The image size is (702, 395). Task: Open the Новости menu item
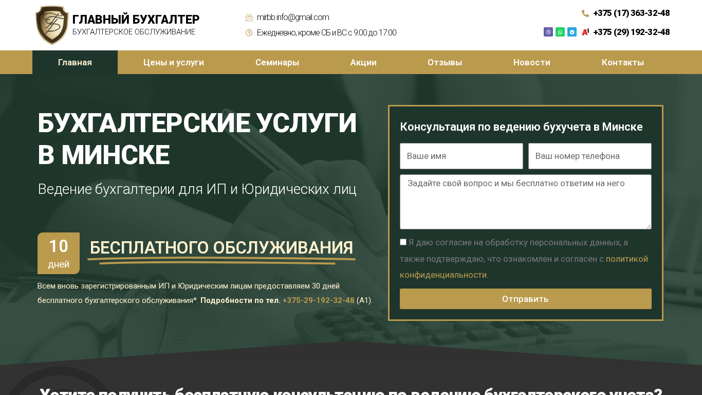[x=532, y=62]
